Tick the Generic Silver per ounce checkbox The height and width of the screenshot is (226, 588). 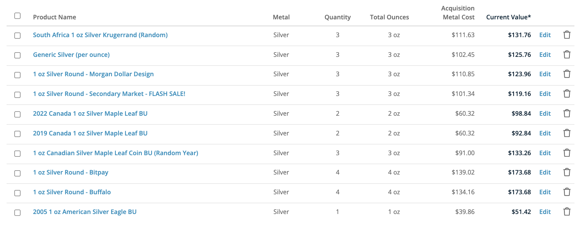pyautogui.click(x=17, y=55)
